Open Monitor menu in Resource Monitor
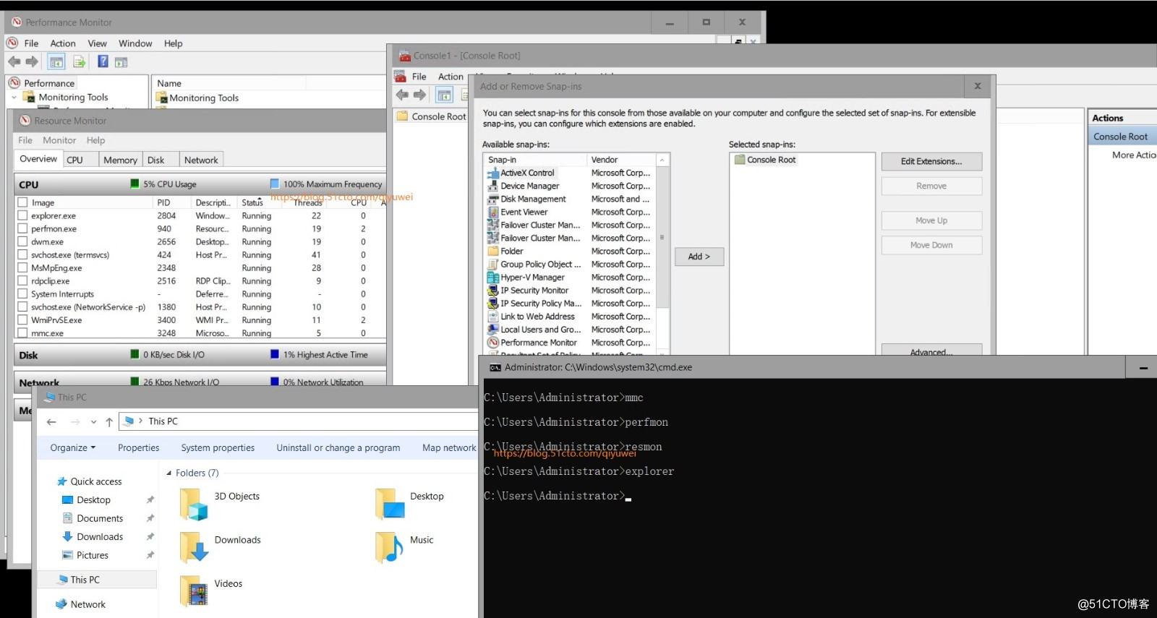Screen dimensions: 1157x618 pos(59,140)
